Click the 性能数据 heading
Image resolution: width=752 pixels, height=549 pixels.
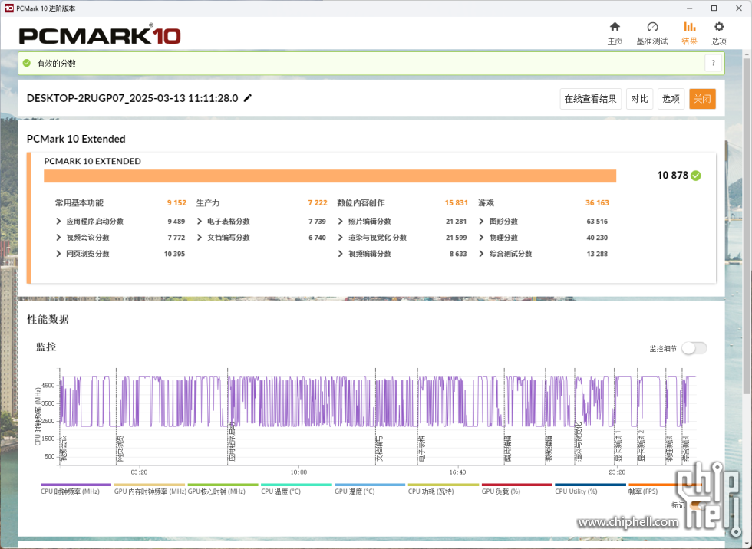click(48, 320)
